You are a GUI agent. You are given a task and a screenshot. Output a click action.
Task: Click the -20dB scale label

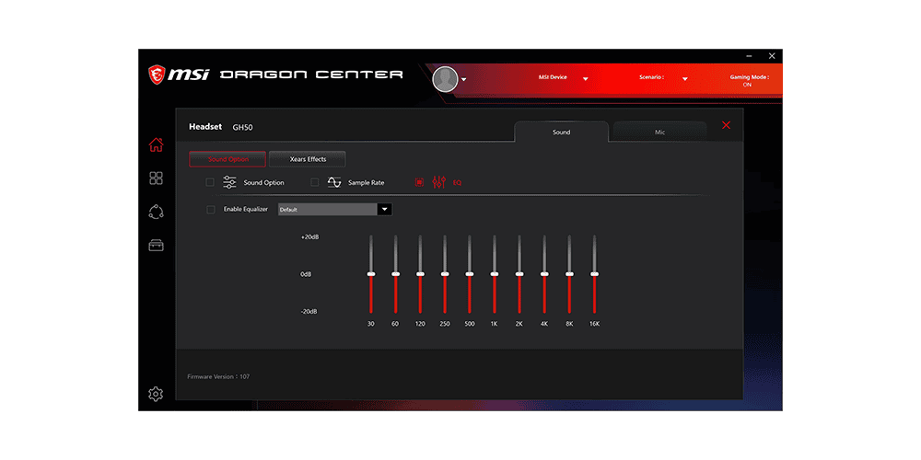(x=309, y=312)
